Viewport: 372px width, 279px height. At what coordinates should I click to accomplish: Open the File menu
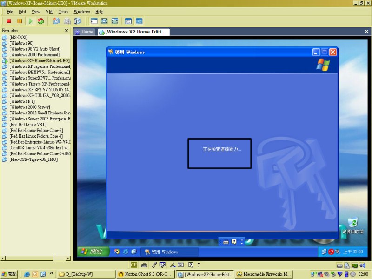[9, 12]
